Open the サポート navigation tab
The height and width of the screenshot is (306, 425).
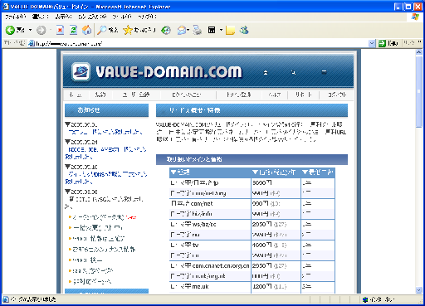click(x=303, y=95)
